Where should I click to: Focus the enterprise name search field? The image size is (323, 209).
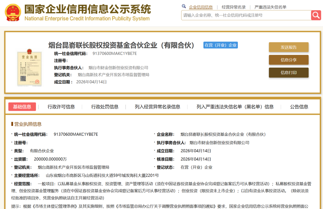point(246,15)
